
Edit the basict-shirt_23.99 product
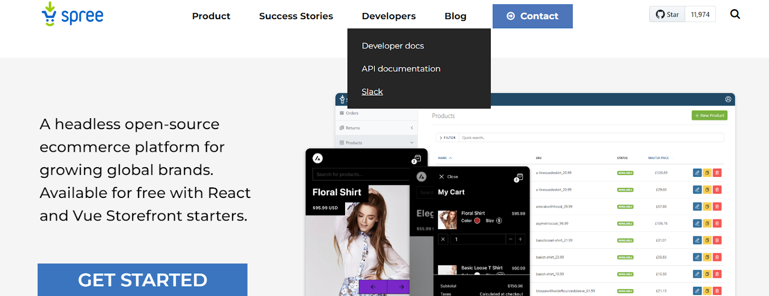pos(697,257)
